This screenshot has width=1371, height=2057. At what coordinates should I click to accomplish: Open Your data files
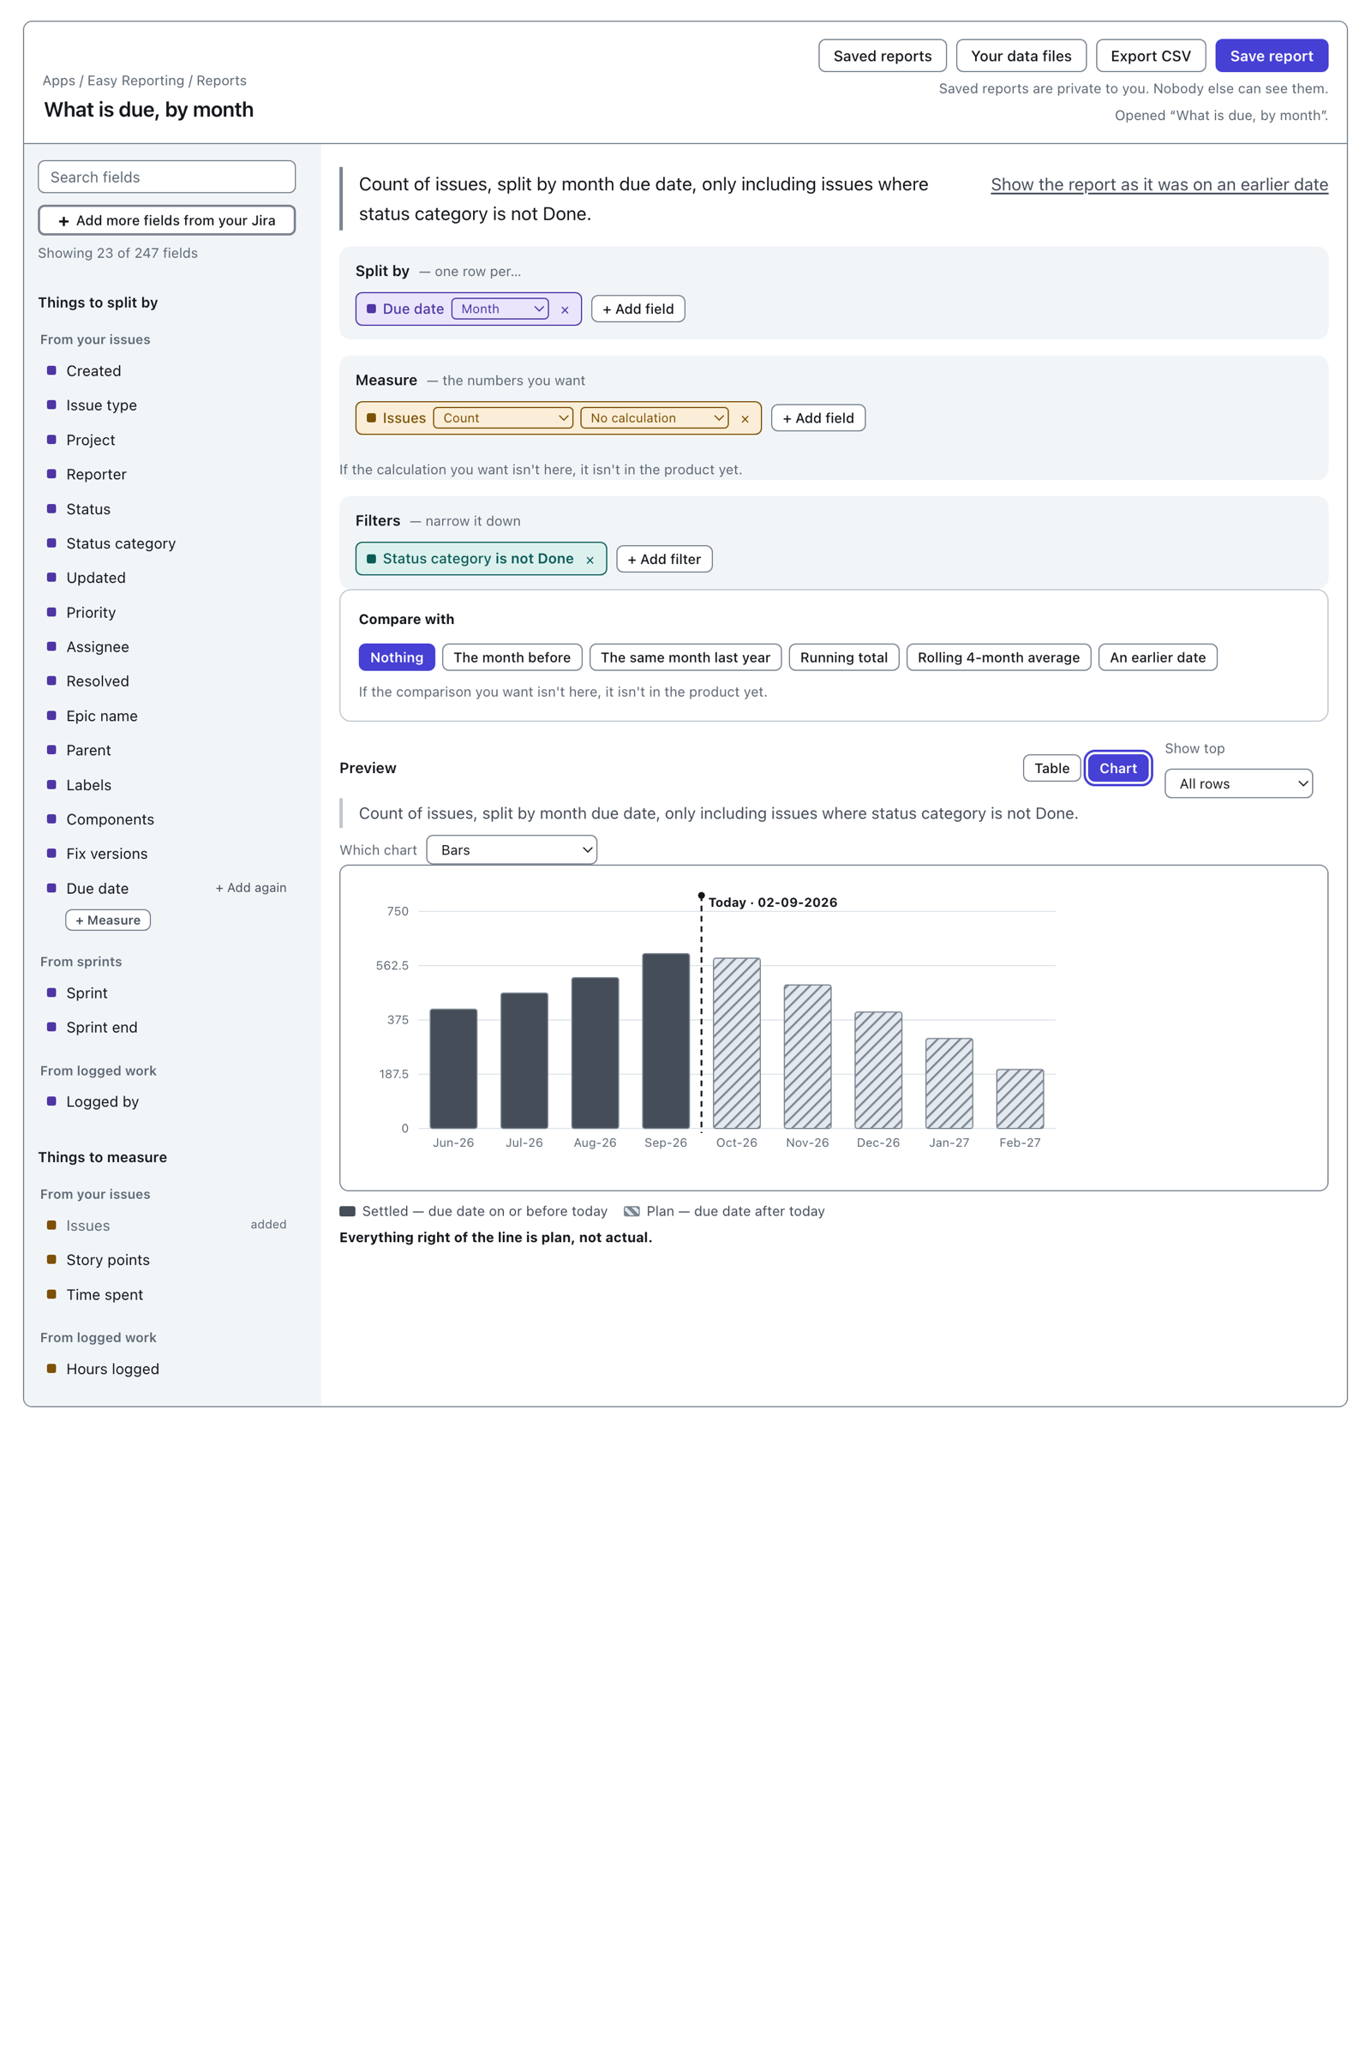pos(1021,56)
